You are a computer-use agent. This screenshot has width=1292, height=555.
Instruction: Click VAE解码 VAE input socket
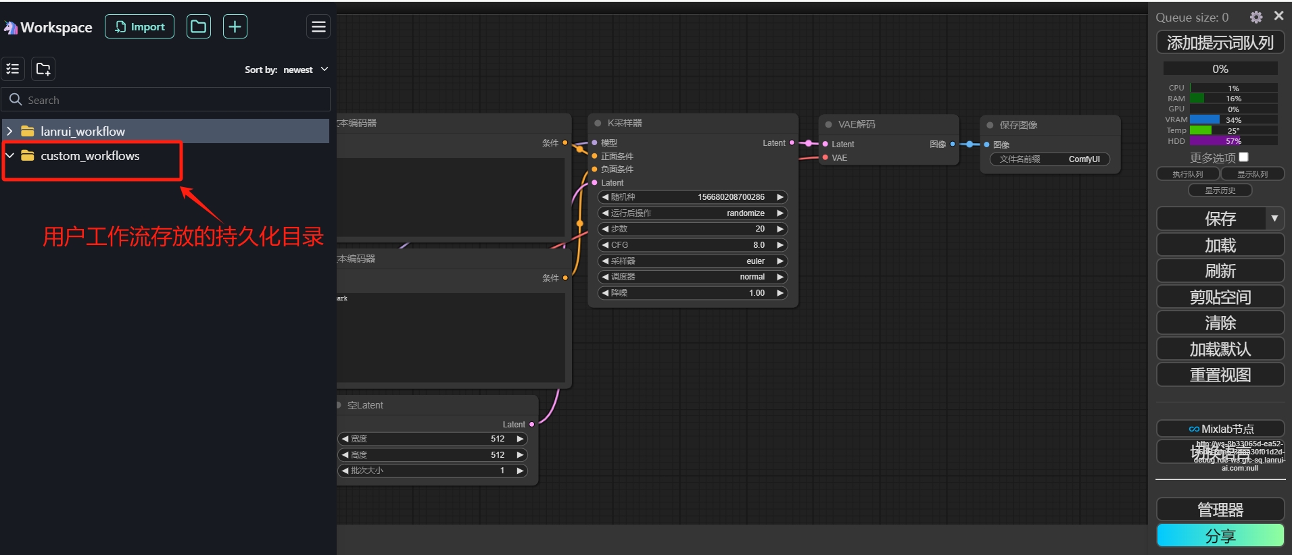[826, 157]
